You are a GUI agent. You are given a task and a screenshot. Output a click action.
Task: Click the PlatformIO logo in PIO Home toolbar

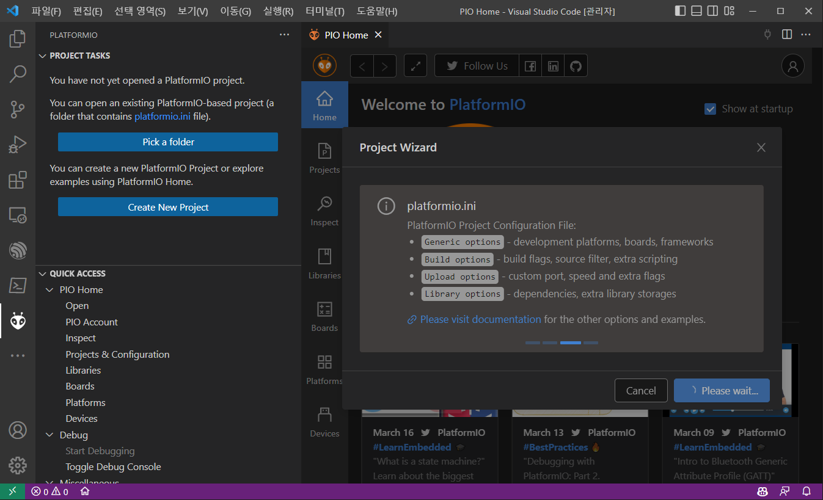coord(324,65)
